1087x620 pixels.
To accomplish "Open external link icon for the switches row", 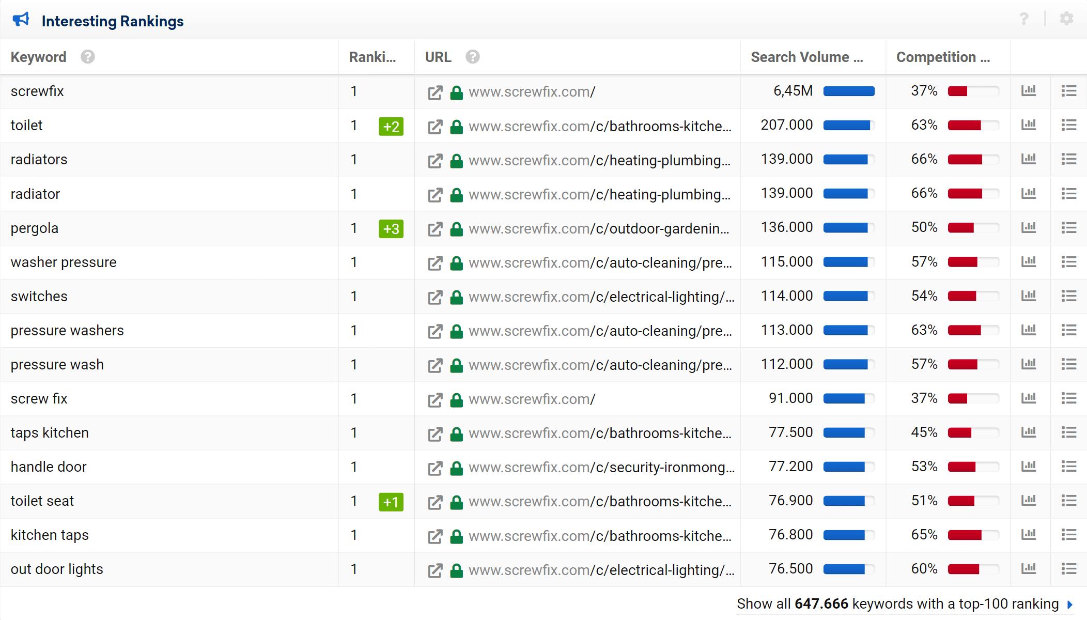I will [435, 297].
